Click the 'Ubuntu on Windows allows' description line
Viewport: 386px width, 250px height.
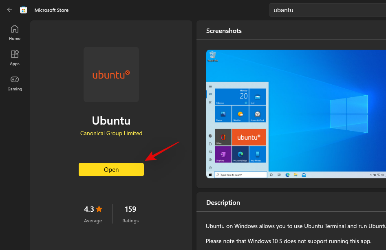296,226
